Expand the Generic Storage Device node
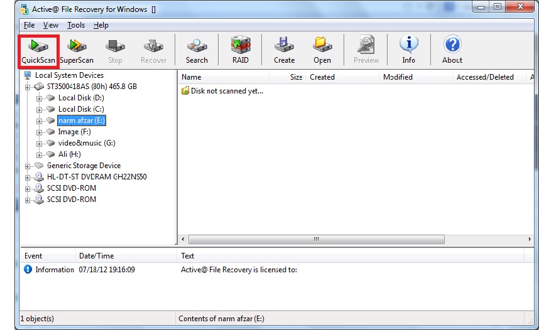 pos(28,166)
